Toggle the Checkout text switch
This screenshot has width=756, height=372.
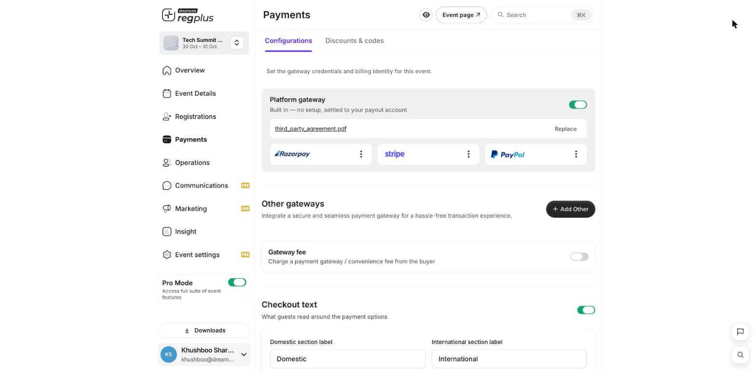point(586,310)
